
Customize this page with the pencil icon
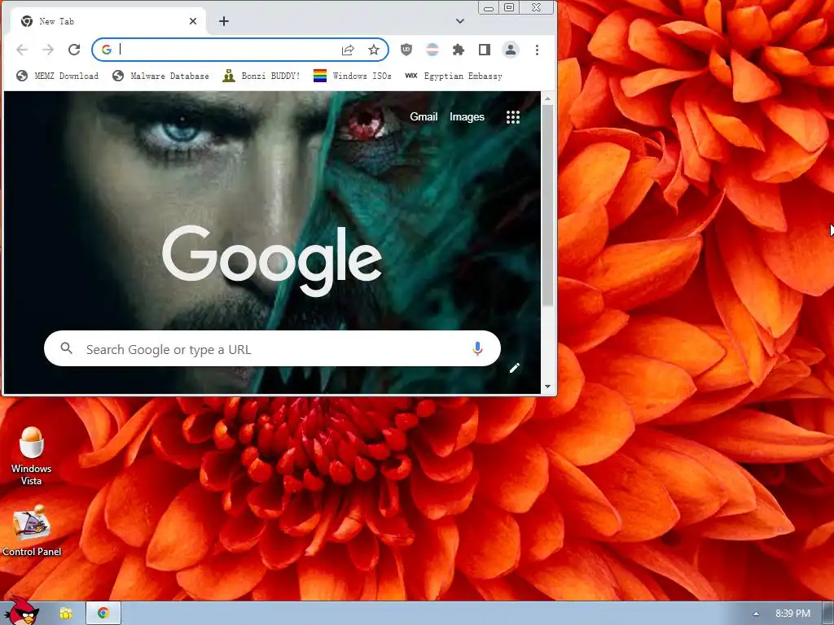pyautogui.click(x=515, y=368)
